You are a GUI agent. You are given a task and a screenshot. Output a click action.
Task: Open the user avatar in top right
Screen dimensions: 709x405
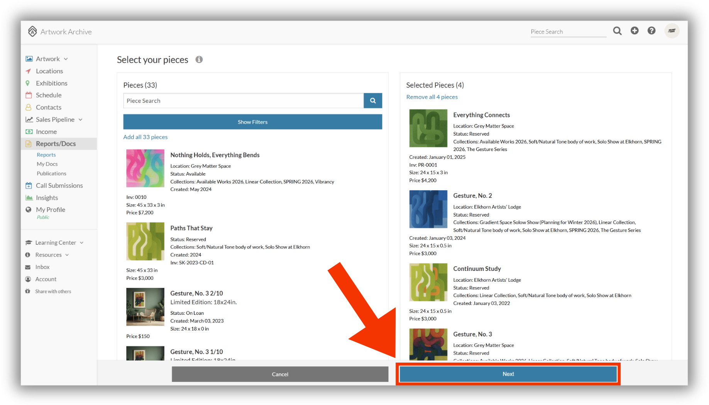672,31
